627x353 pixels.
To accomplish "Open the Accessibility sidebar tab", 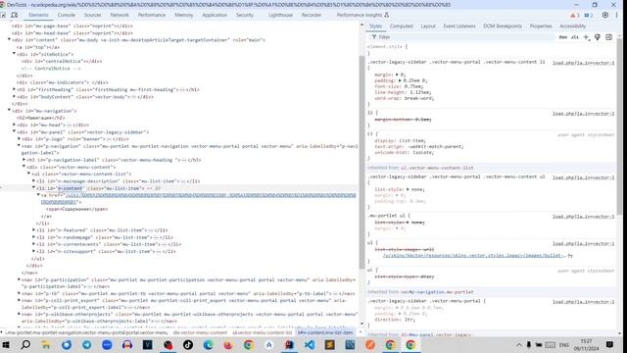I will click(572, 26).
